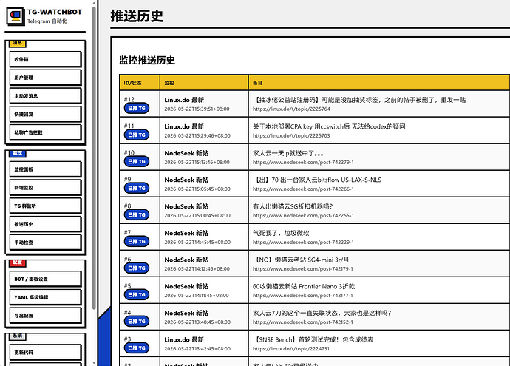Click 已推 TG badge for #4

[137, 322]
